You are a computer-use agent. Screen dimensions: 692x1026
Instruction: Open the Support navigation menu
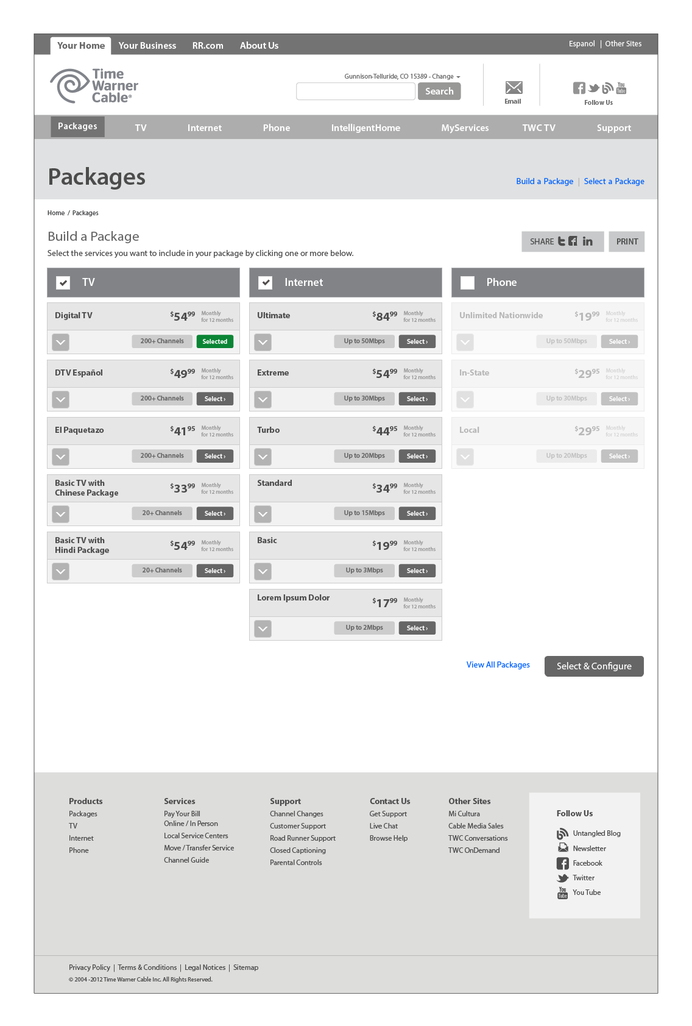(613, 127)
